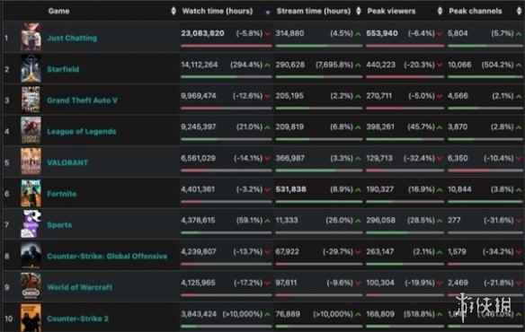Open the Just Chatting category link

72,38
